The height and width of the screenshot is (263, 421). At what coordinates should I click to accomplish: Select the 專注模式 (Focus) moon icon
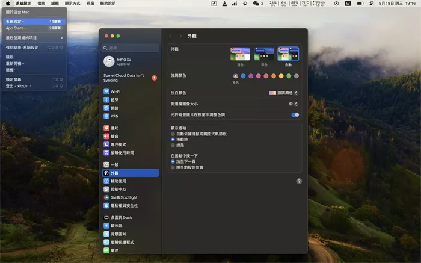(106, 144)
